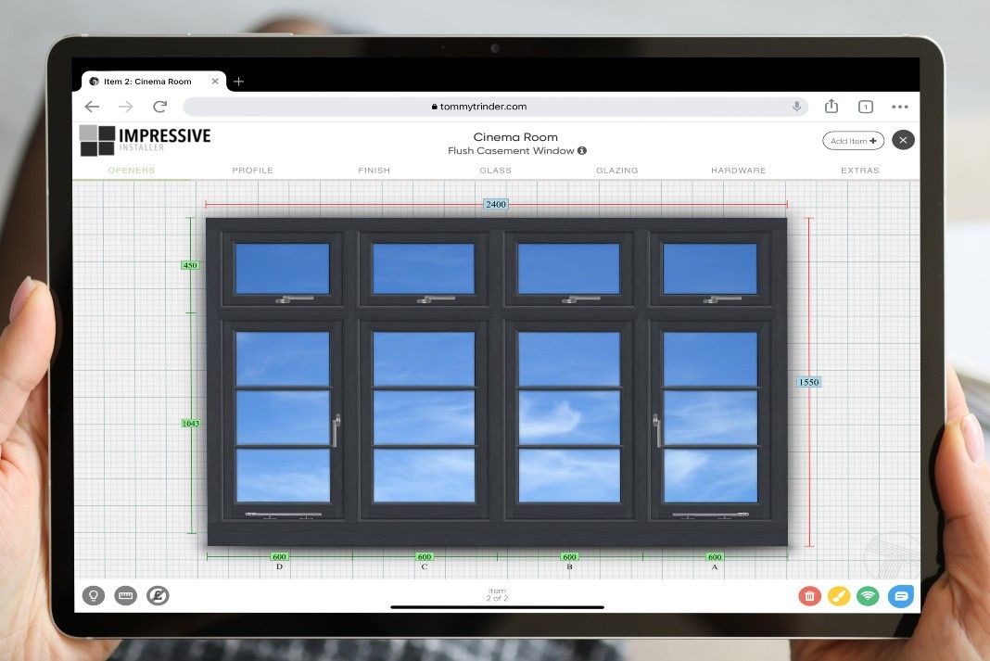Activate voice search with the microphone icon
This screenshot has width=990, height=661.
tap(796, 106)
